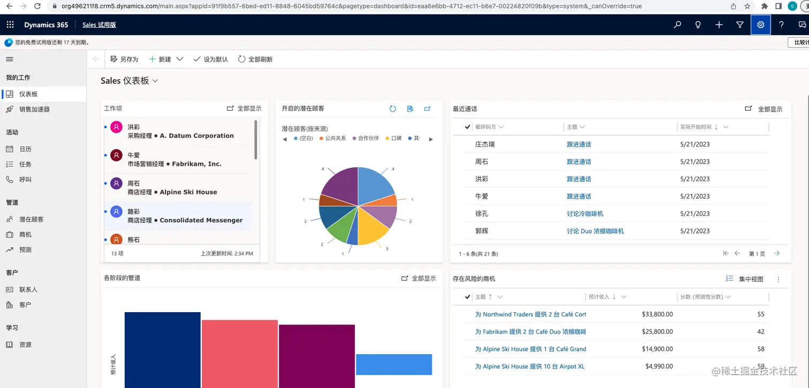Viewport: 809px width, 388px height.
Task: Open 日历 in sidebar
Action: tap(43, 149)
